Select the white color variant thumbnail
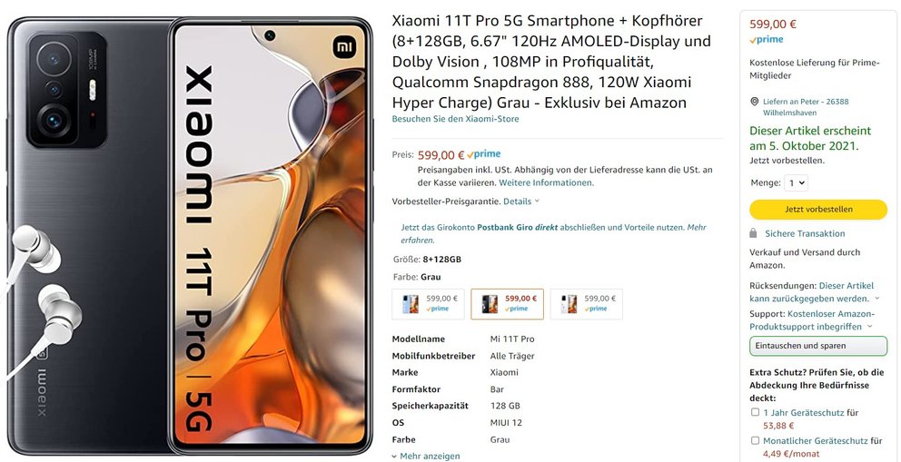Image resolution: width=901 pixels, height=462 pixels. (586, 303)
